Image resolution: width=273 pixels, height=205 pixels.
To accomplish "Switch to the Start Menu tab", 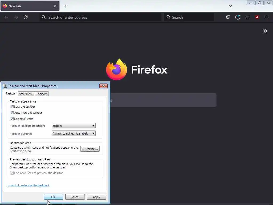I will coord(26,94).
